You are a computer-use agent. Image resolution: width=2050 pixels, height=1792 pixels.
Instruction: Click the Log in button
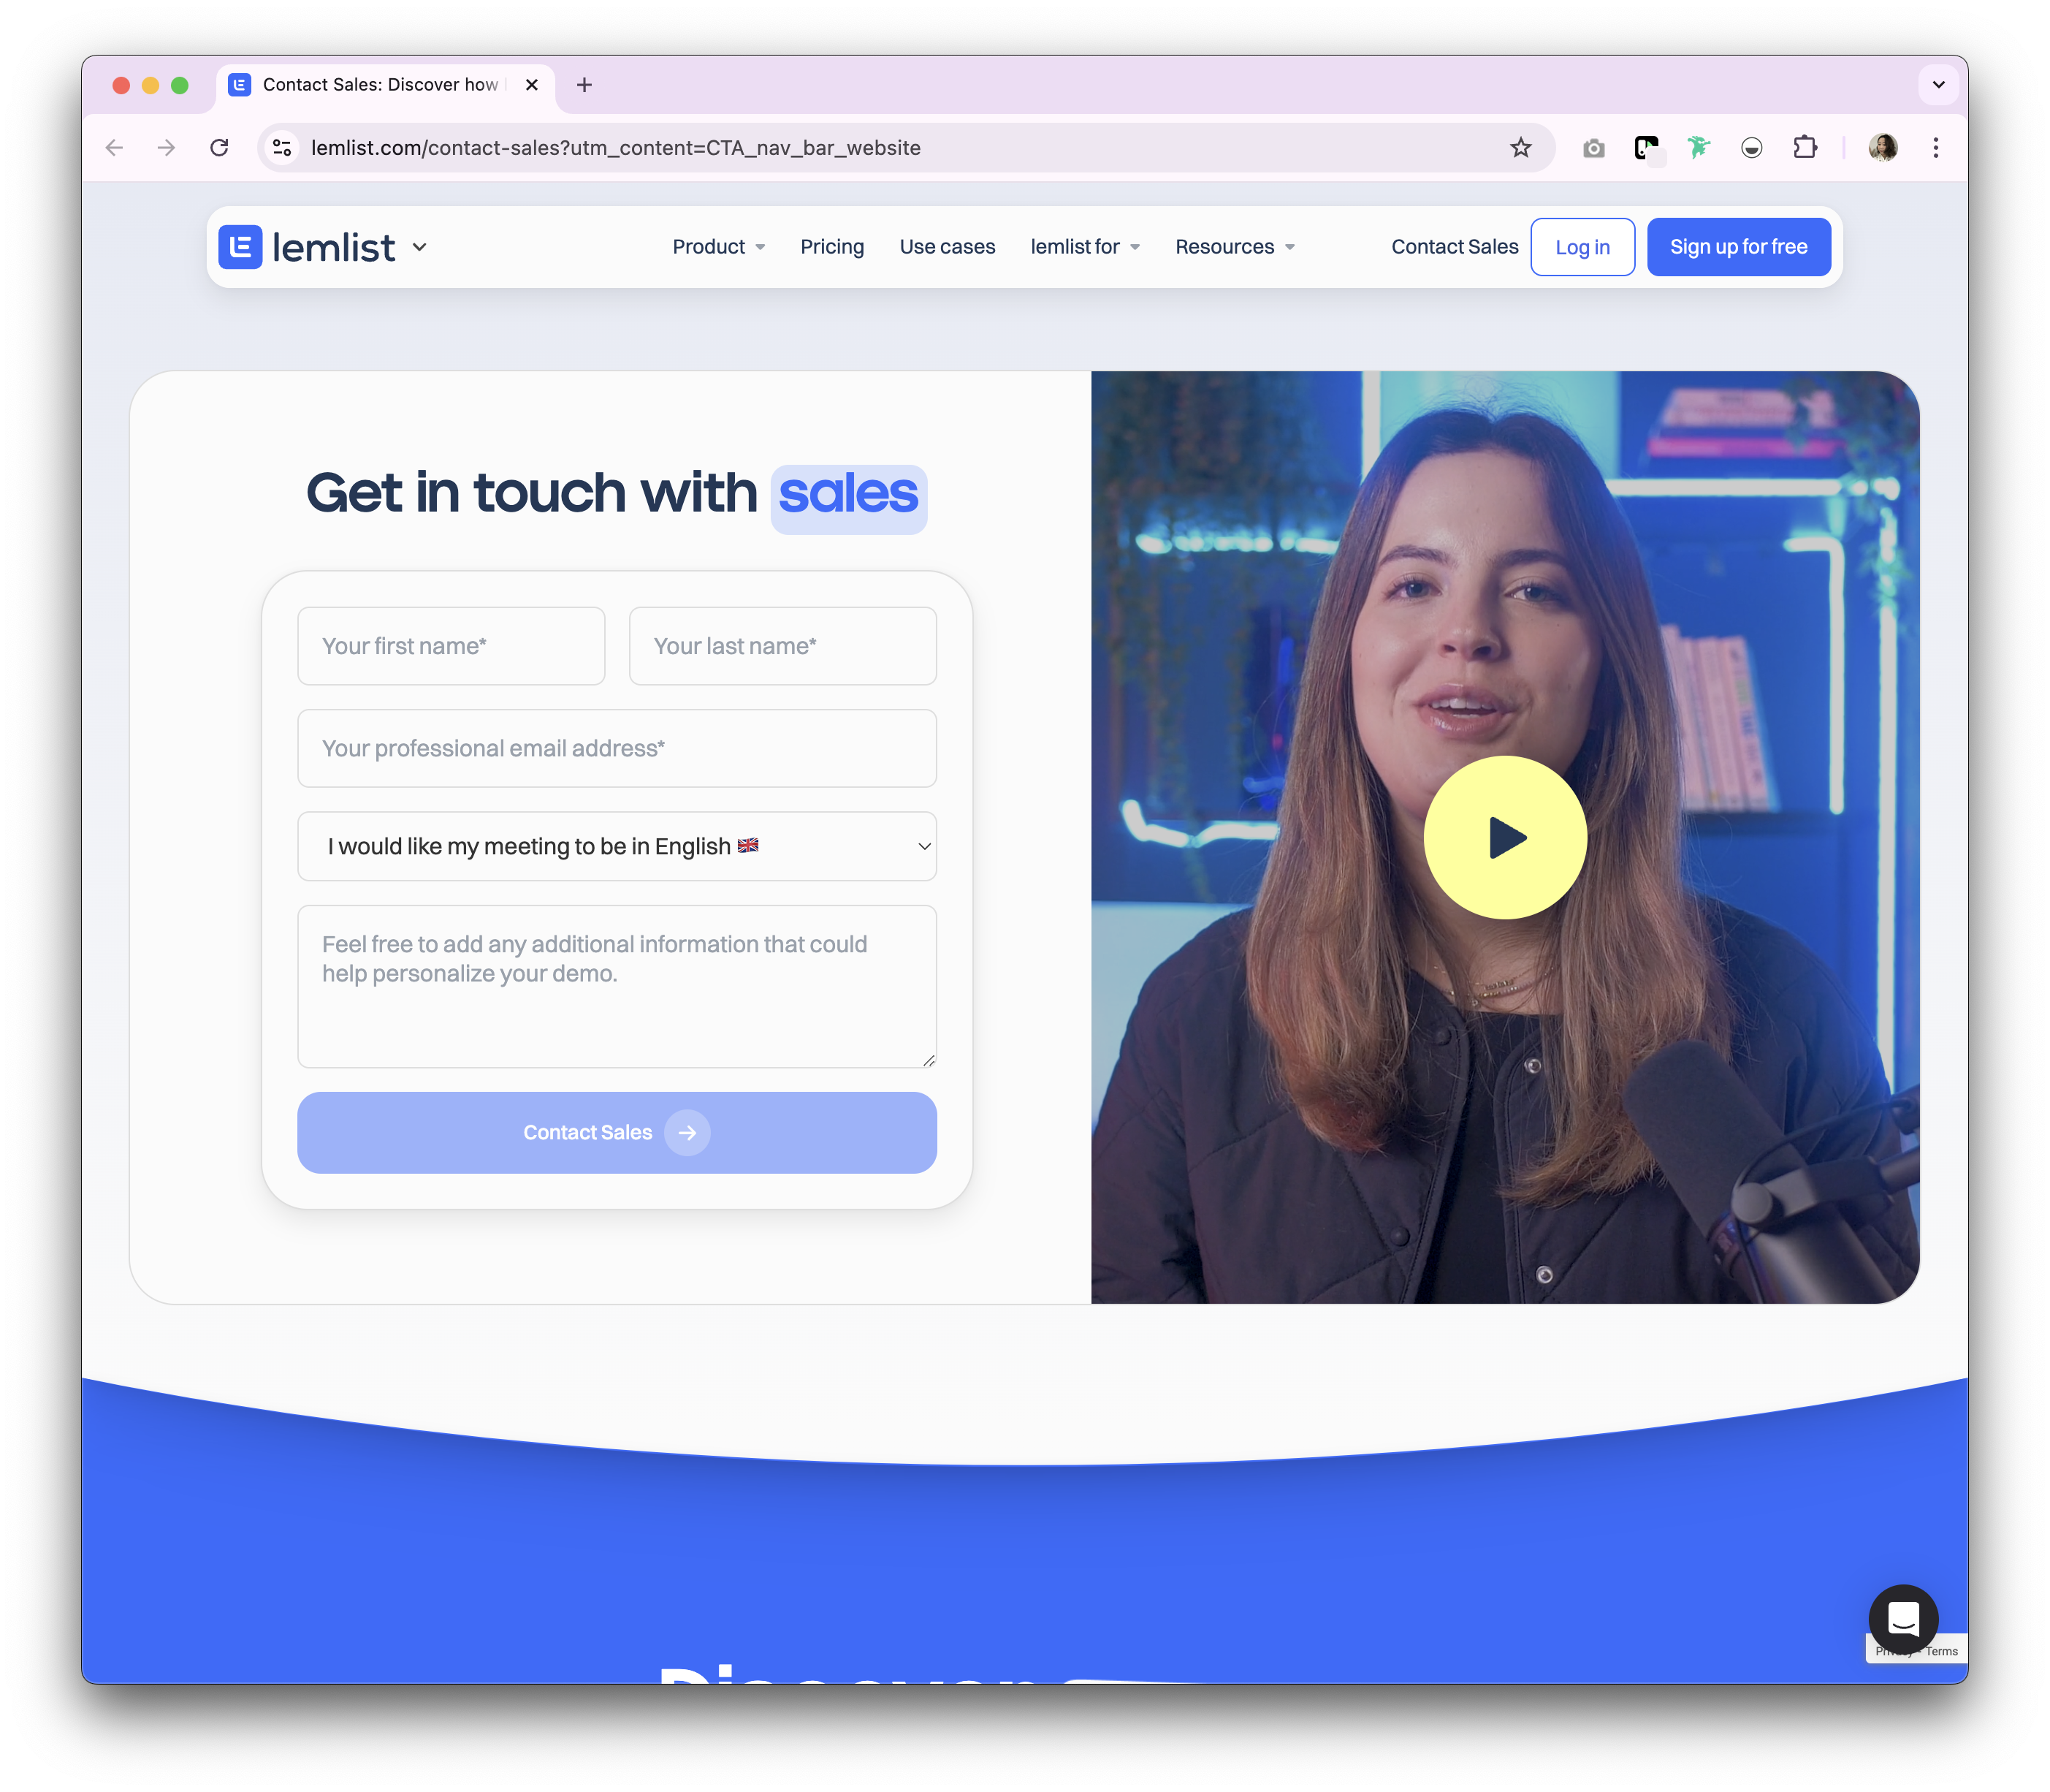click(x=1582, y=247)
